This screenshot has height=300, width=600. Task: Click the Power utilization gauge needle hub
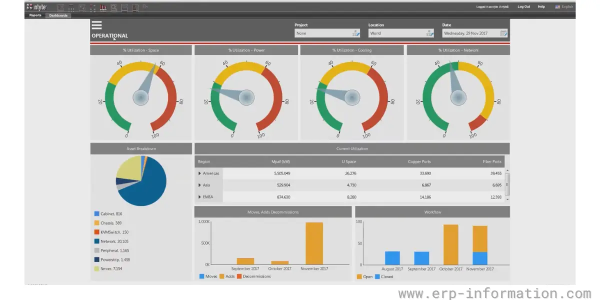(246, 97)
